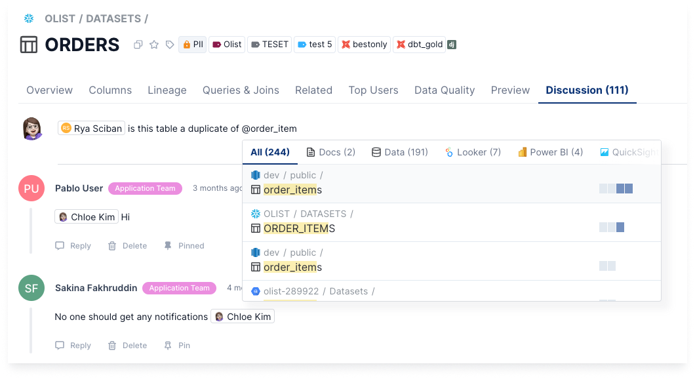Click the dbt 'dj' badge icon

pyautogui.click(x=452, y=45)
